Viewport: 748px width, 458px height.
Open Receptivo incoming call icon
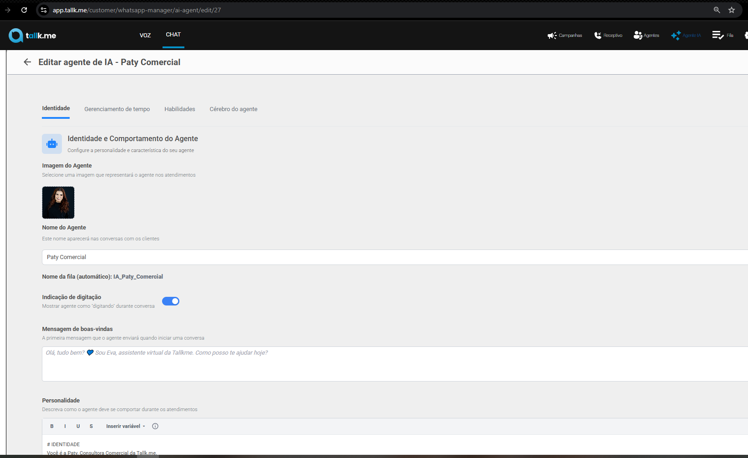pyautogui.click(x=598, y=36)
